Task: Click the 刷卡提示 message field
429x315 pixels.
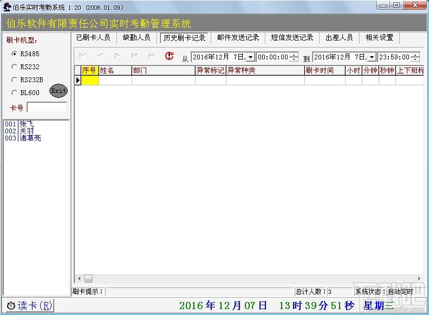Action: tap(199, 292)
